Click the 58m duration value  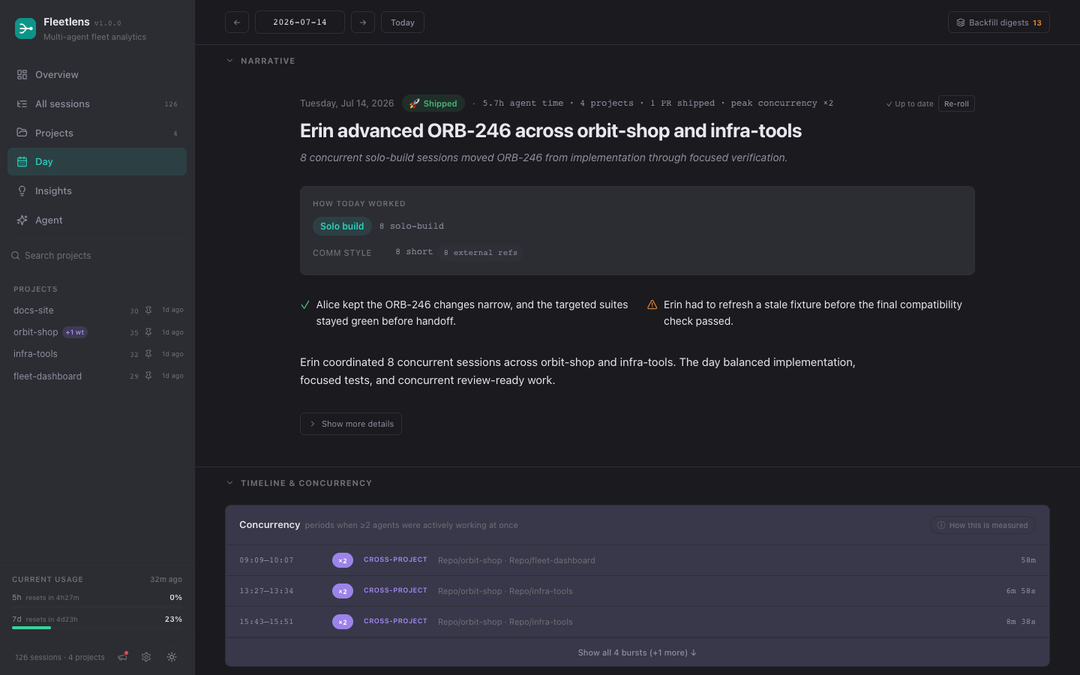[x=1028, y=560]
